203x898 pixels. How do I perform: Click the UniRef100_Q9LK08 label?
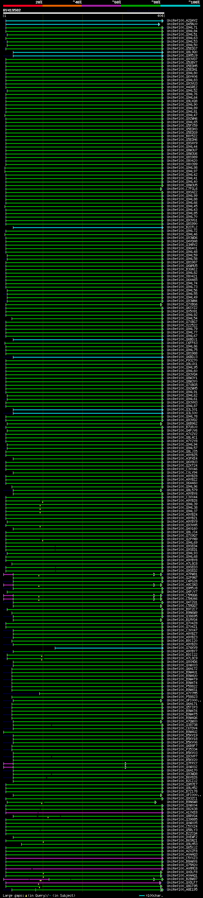(x=182, y=101)
